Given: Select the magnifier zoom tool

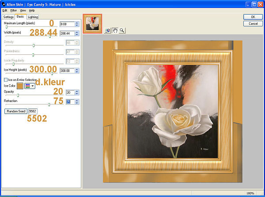Looking at the screenshot, I should (122, 30).
